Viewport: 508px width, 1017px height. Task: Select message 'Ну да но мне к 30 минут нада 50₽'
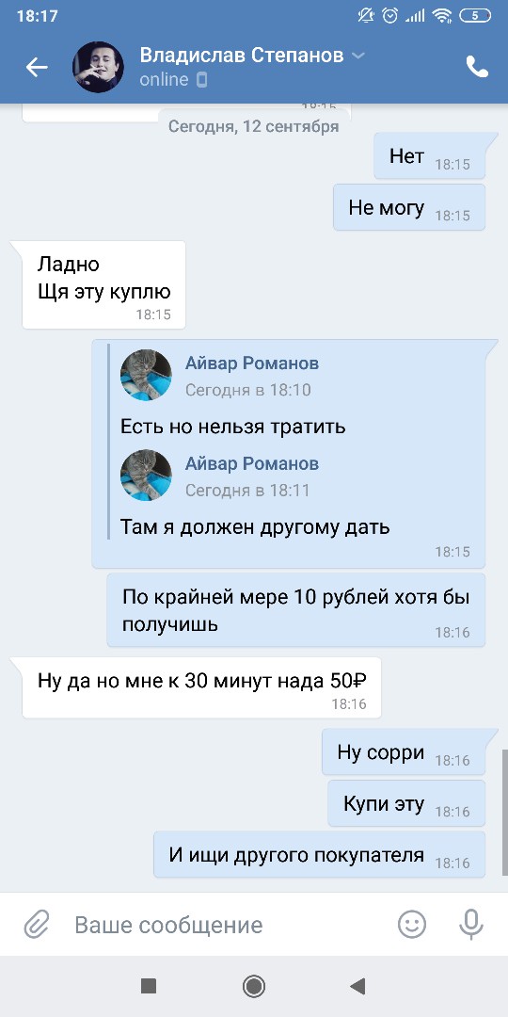(x=201, y=687)
